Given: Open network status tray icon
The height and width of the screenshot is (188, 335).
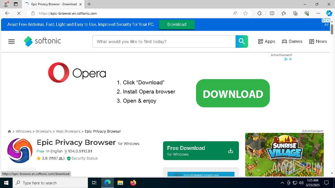Looking at the screenshot, I should 295,183.
